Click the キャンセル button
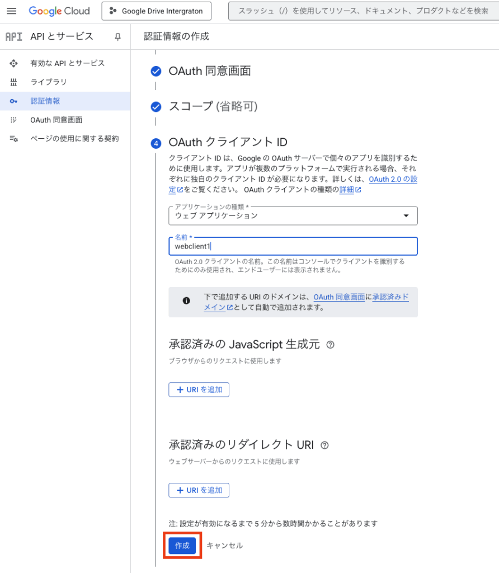This screenshot has height=573, width=499. pyautogui.click(x=225, y=546)
